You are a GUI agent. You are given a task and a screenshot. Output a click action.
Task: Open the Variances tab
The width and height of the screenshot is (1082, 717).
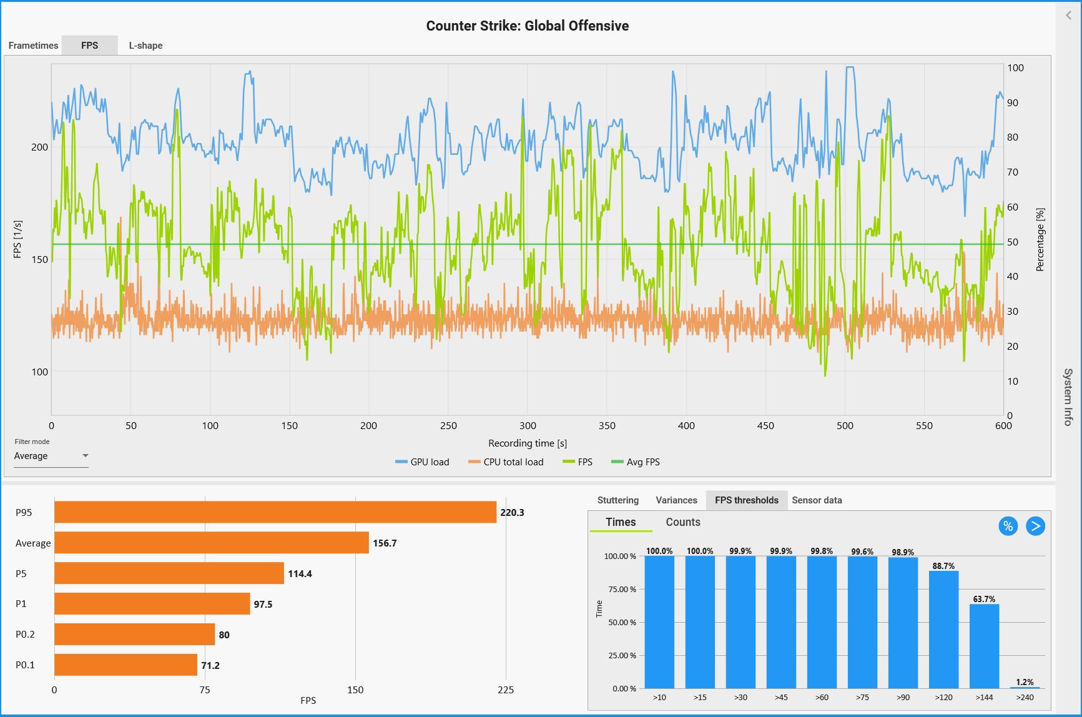click(x=676, y=500)
